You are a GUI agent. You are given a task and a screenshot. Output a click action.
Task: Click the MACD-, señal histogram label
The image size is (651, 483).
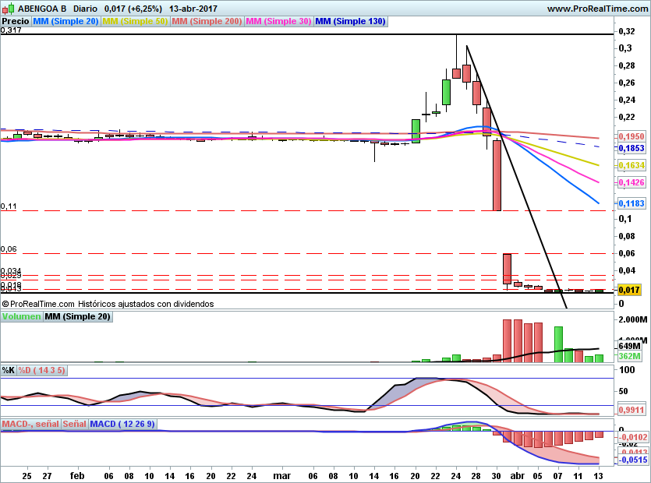click(x=30, y=424)
